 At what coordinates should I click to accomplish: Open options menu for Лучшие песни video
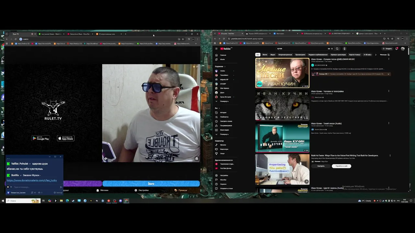pyautogui.click(x=389, y=59)
